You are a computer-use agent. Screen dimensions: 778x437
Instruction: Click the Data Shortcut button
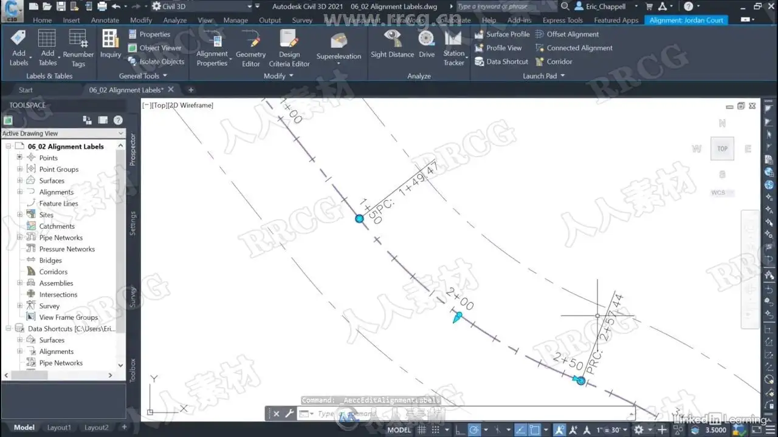click(x=501, y=61)
